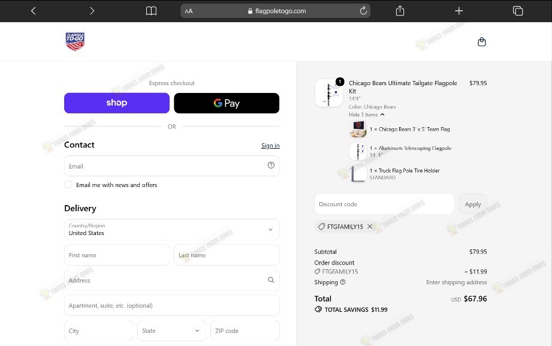Add a new tab with plus icon
552x346 pixels.
coord(459,11)
